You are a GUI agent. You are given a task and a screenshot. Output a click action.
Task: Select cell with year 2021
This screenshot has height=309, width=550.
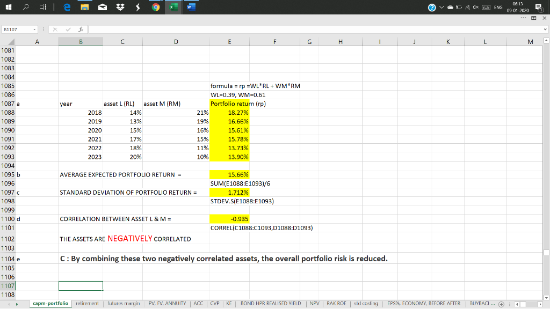81,139
